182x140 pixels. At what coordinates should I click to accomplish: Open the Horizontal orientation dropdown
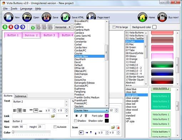point(63,27)
